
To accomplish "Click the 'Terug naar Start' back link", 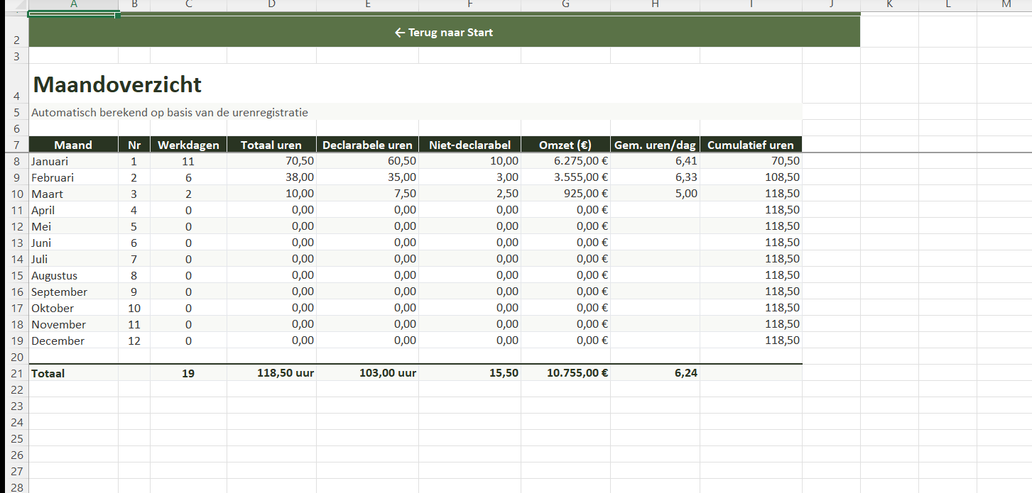I will (444, 33).
